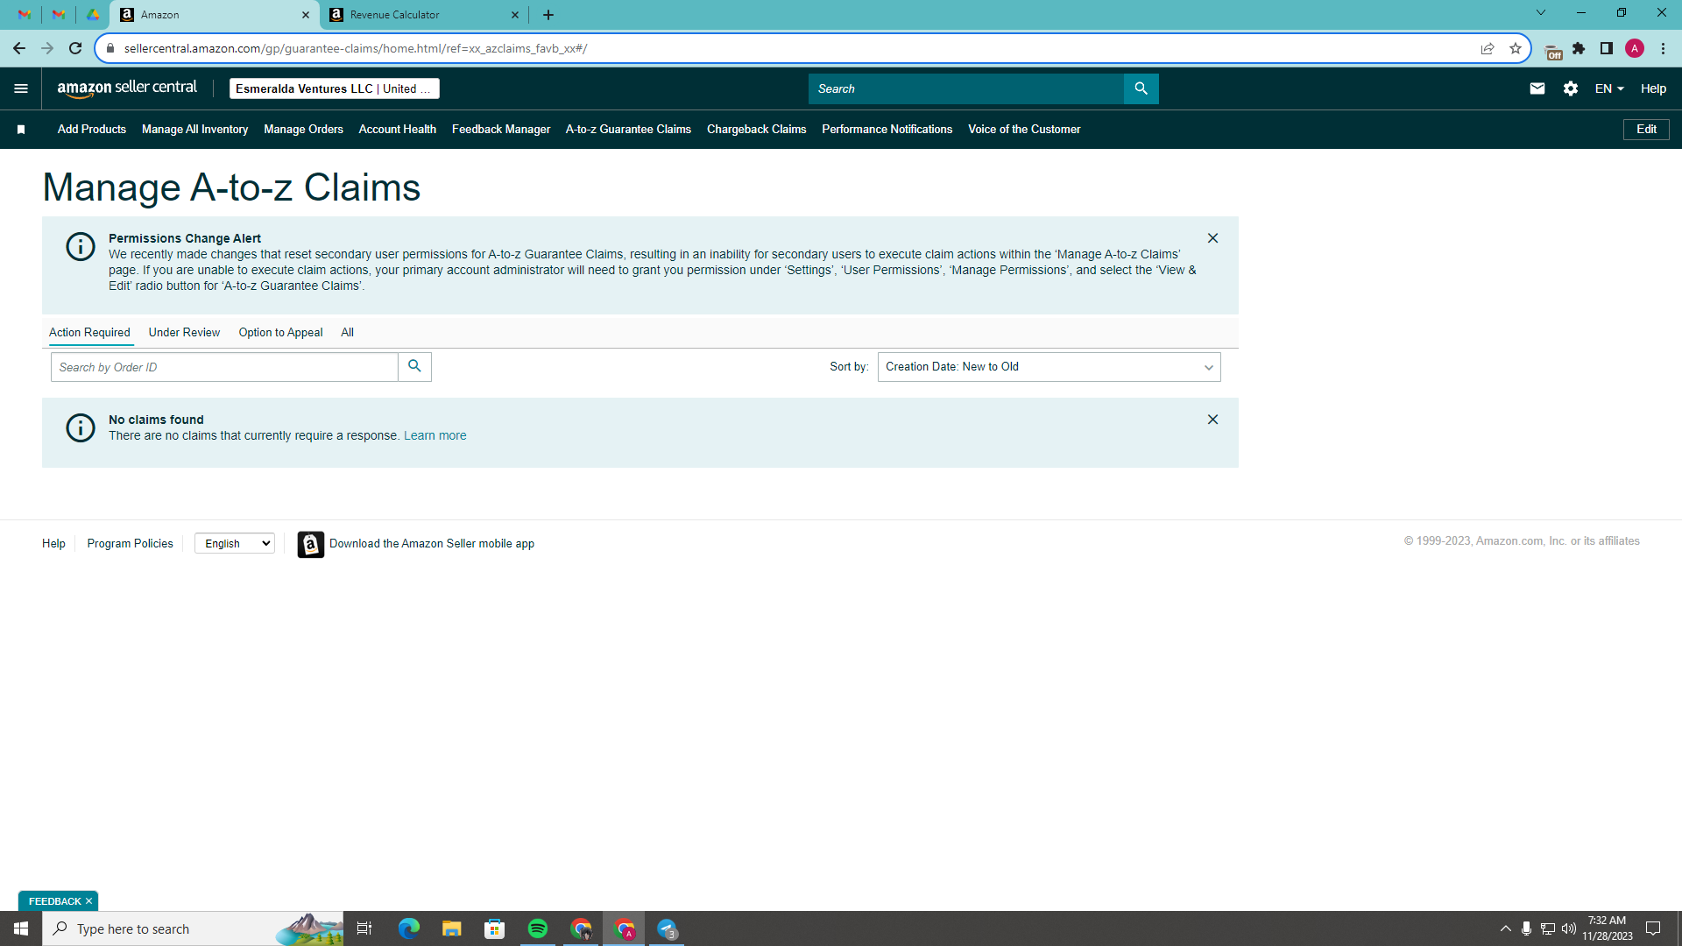Screen dimensions: 1682x946
Task: Open Microsoft Store from the taskbar
Action: pyautogui.click(x=495, y=928)
